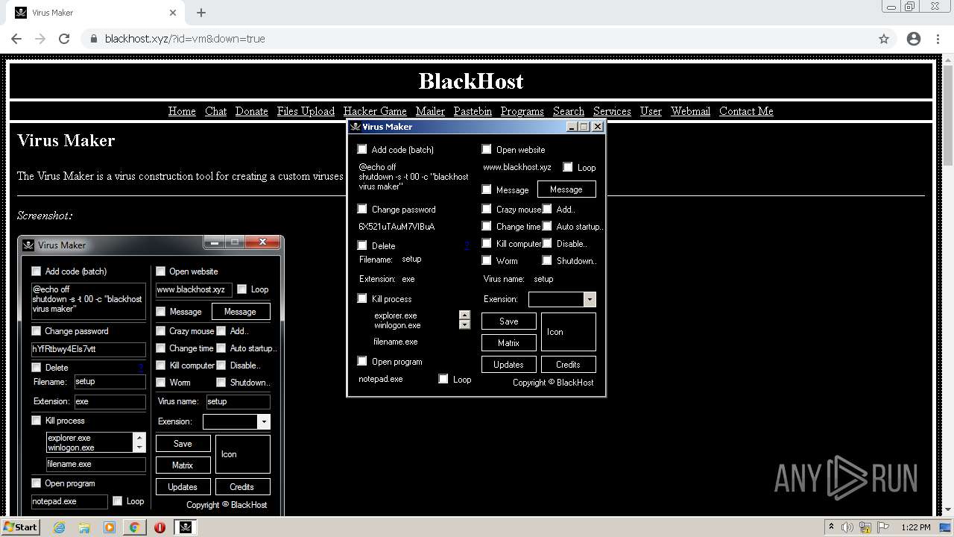Open Credits in app window

[568, 365]
